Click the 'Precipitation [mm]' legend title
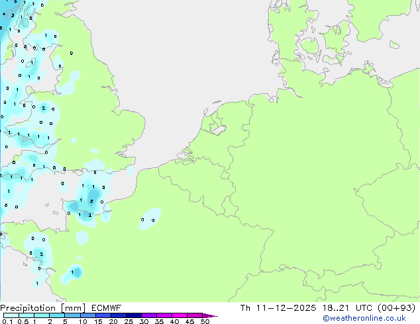Screen dimensions: 420x324 pos(38,307)
